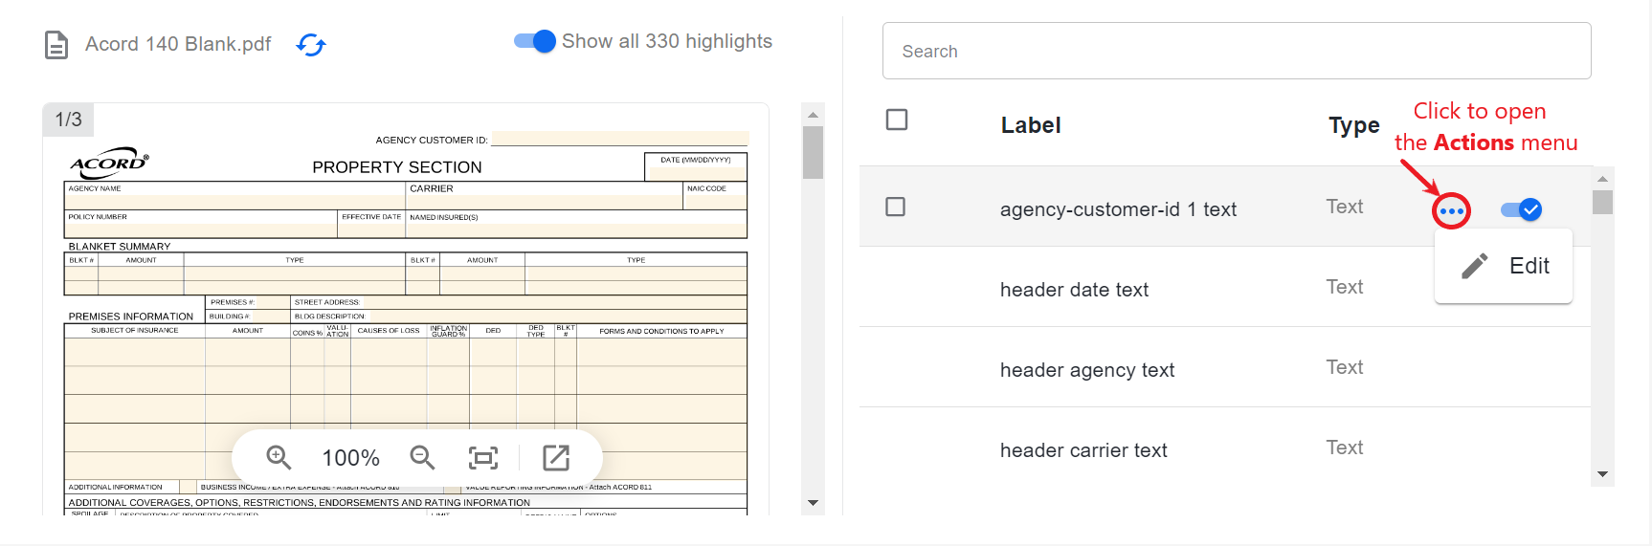
Task: Click into the Search field
Action: (1237, 52)
